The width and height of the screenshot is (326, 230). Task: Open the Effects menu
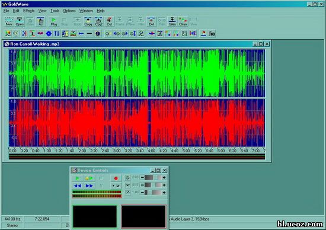point(28,11)
